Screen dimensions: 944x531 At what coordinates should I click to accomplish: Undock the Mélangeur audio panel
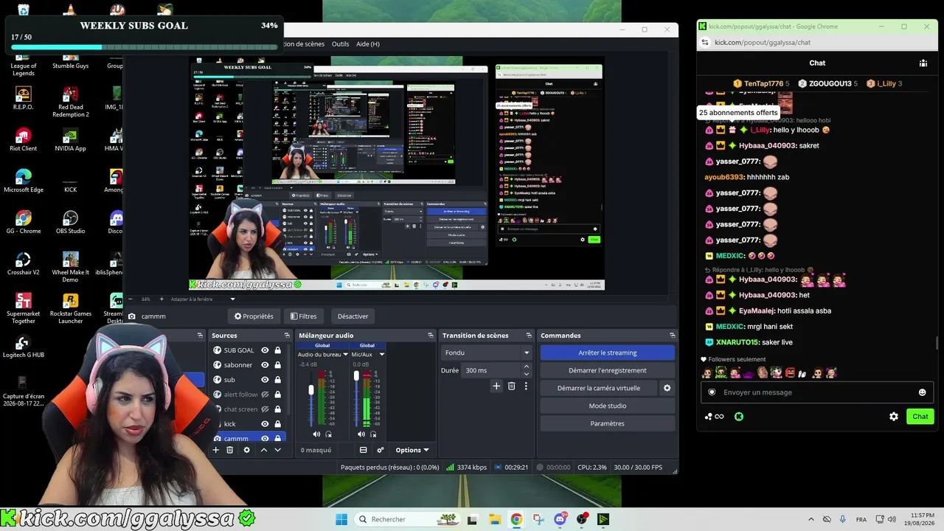coord(431,336)
